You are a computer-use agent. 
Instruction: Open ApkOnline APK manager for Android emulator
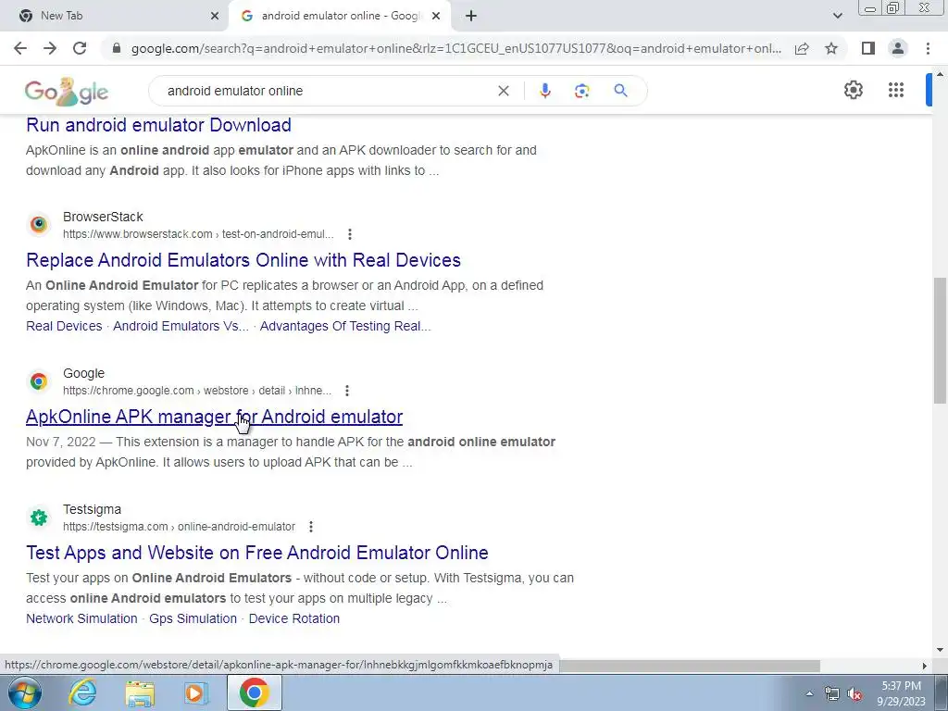(214, 417)
